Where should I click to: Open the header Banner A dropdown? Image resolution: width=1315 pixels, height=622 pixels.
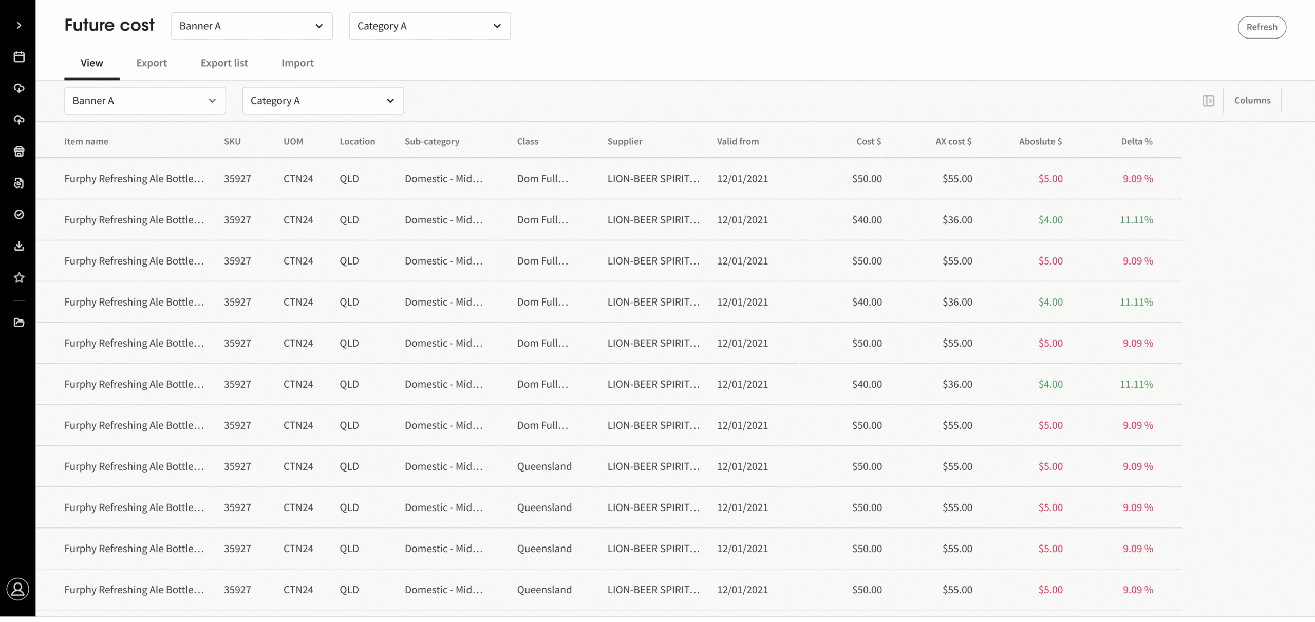(x=252, y=26)
